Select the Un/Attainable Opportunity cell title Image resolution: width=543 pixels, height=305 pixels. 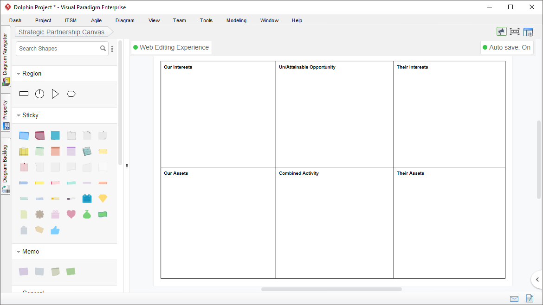(x=307, y=67)
